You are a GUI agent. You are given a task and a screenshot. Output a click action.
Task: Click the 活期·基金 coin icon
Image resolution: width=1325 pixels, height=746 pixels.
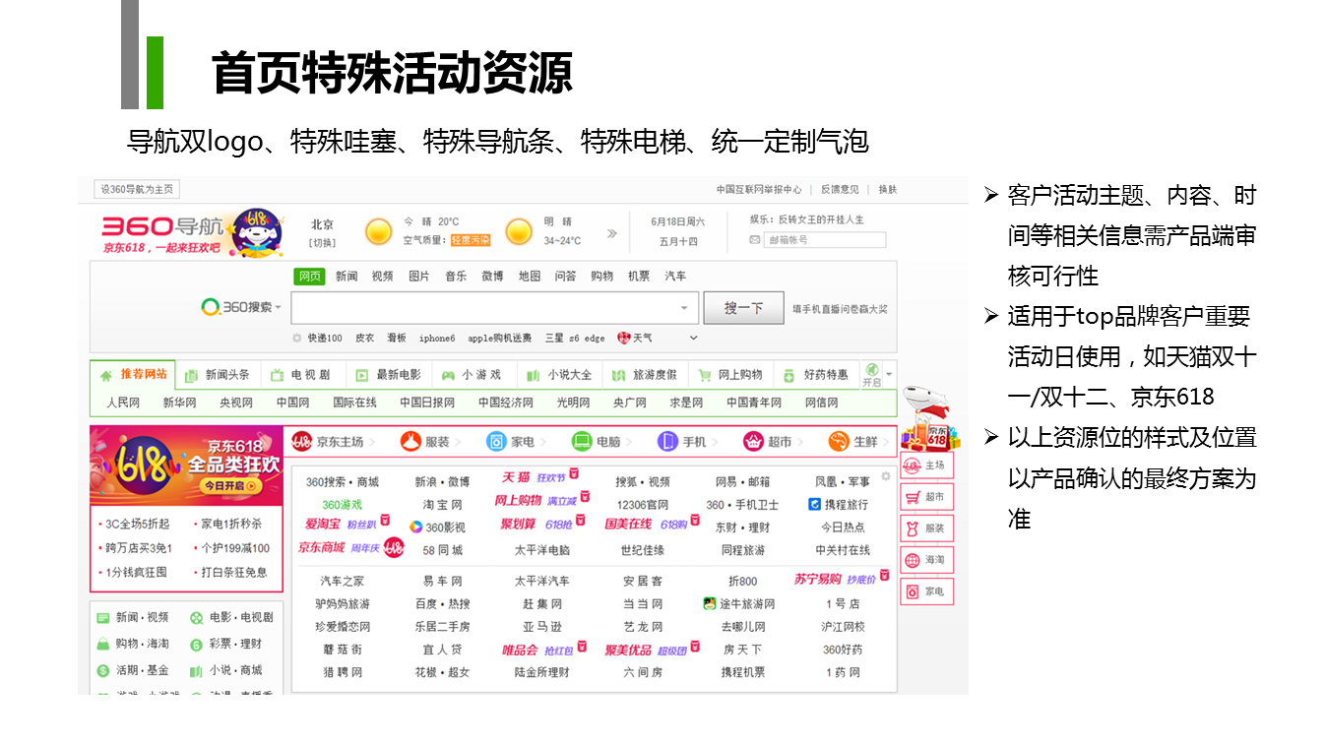(102, 670)
